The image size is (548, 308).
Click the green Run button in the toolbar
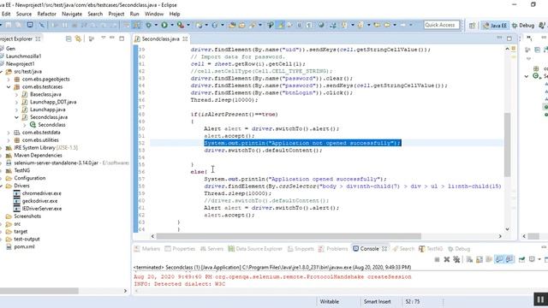(164, 25)
